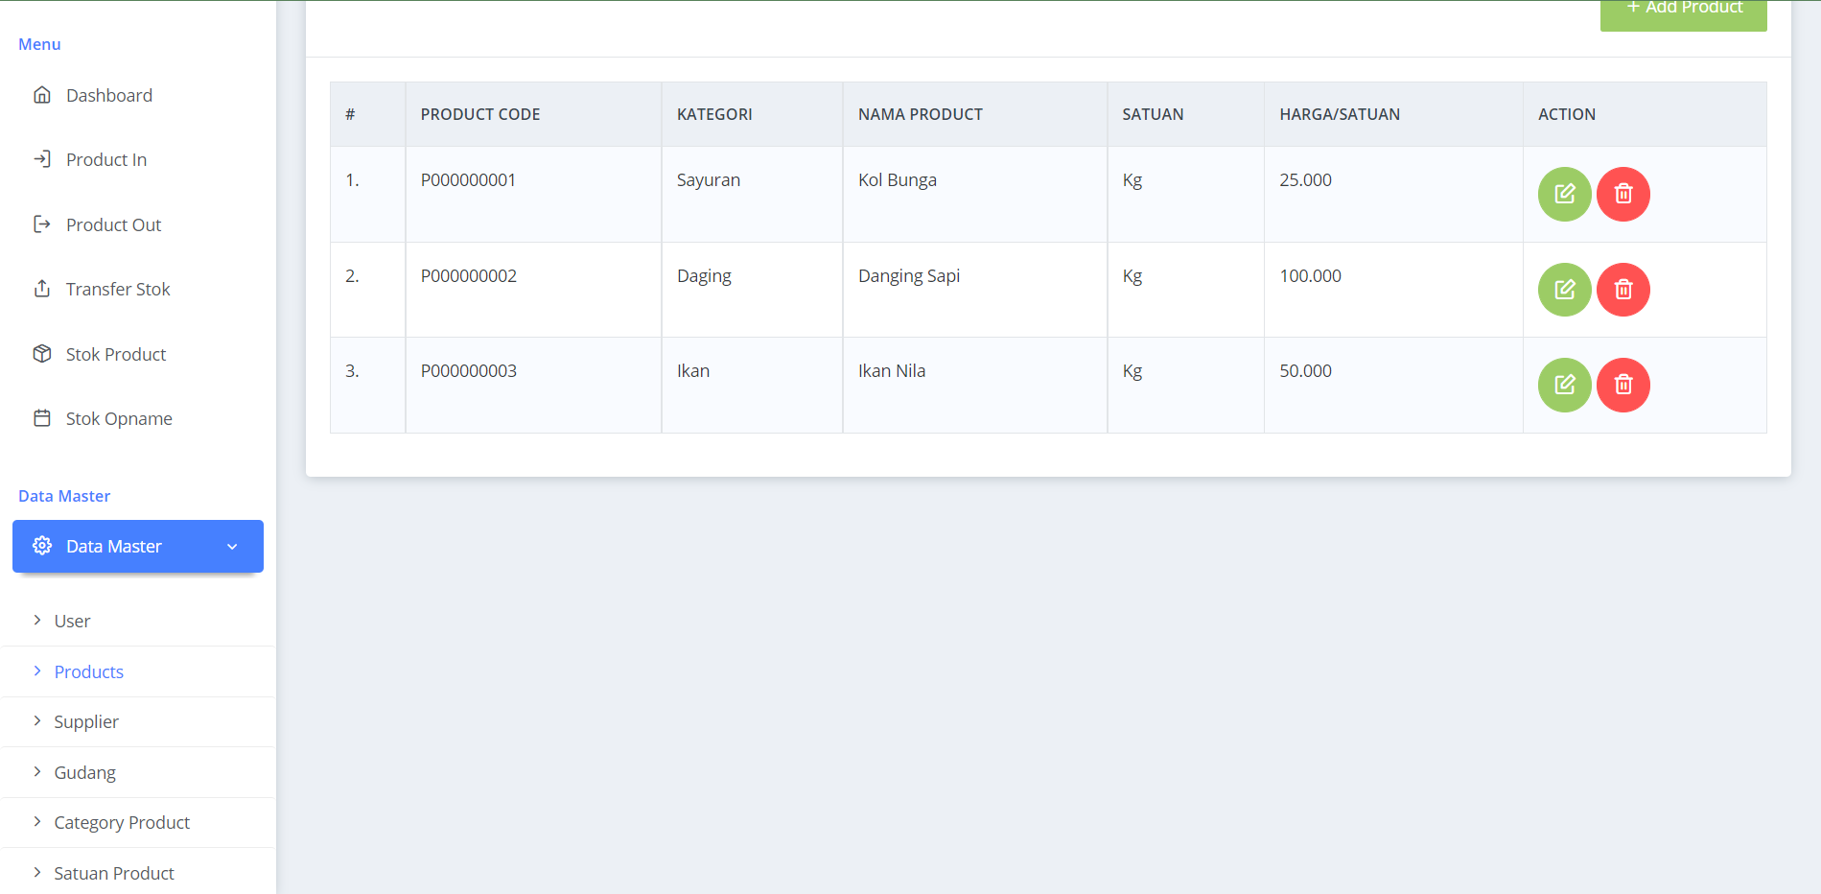Open the Satuan Product submenu link
This screenshot has width=1821, height=894.
114,873
